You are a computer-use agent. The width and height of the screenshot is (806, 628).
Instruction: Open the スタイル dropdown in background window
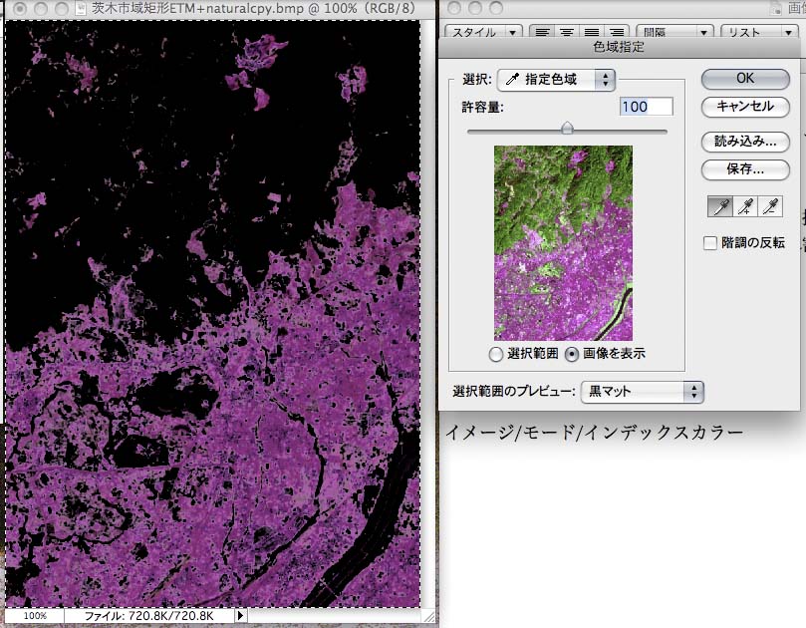(x=483, y=33)
